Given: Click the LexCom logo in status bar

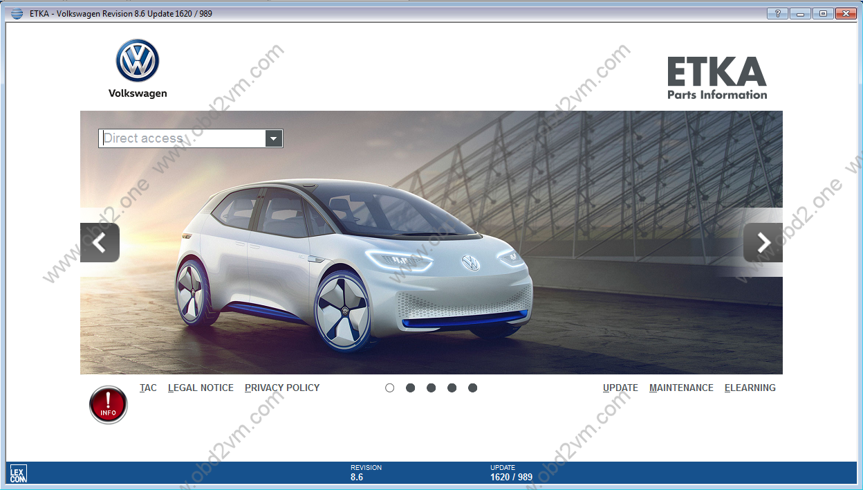Looking at the screenshot, I should [x=19, y=474].
